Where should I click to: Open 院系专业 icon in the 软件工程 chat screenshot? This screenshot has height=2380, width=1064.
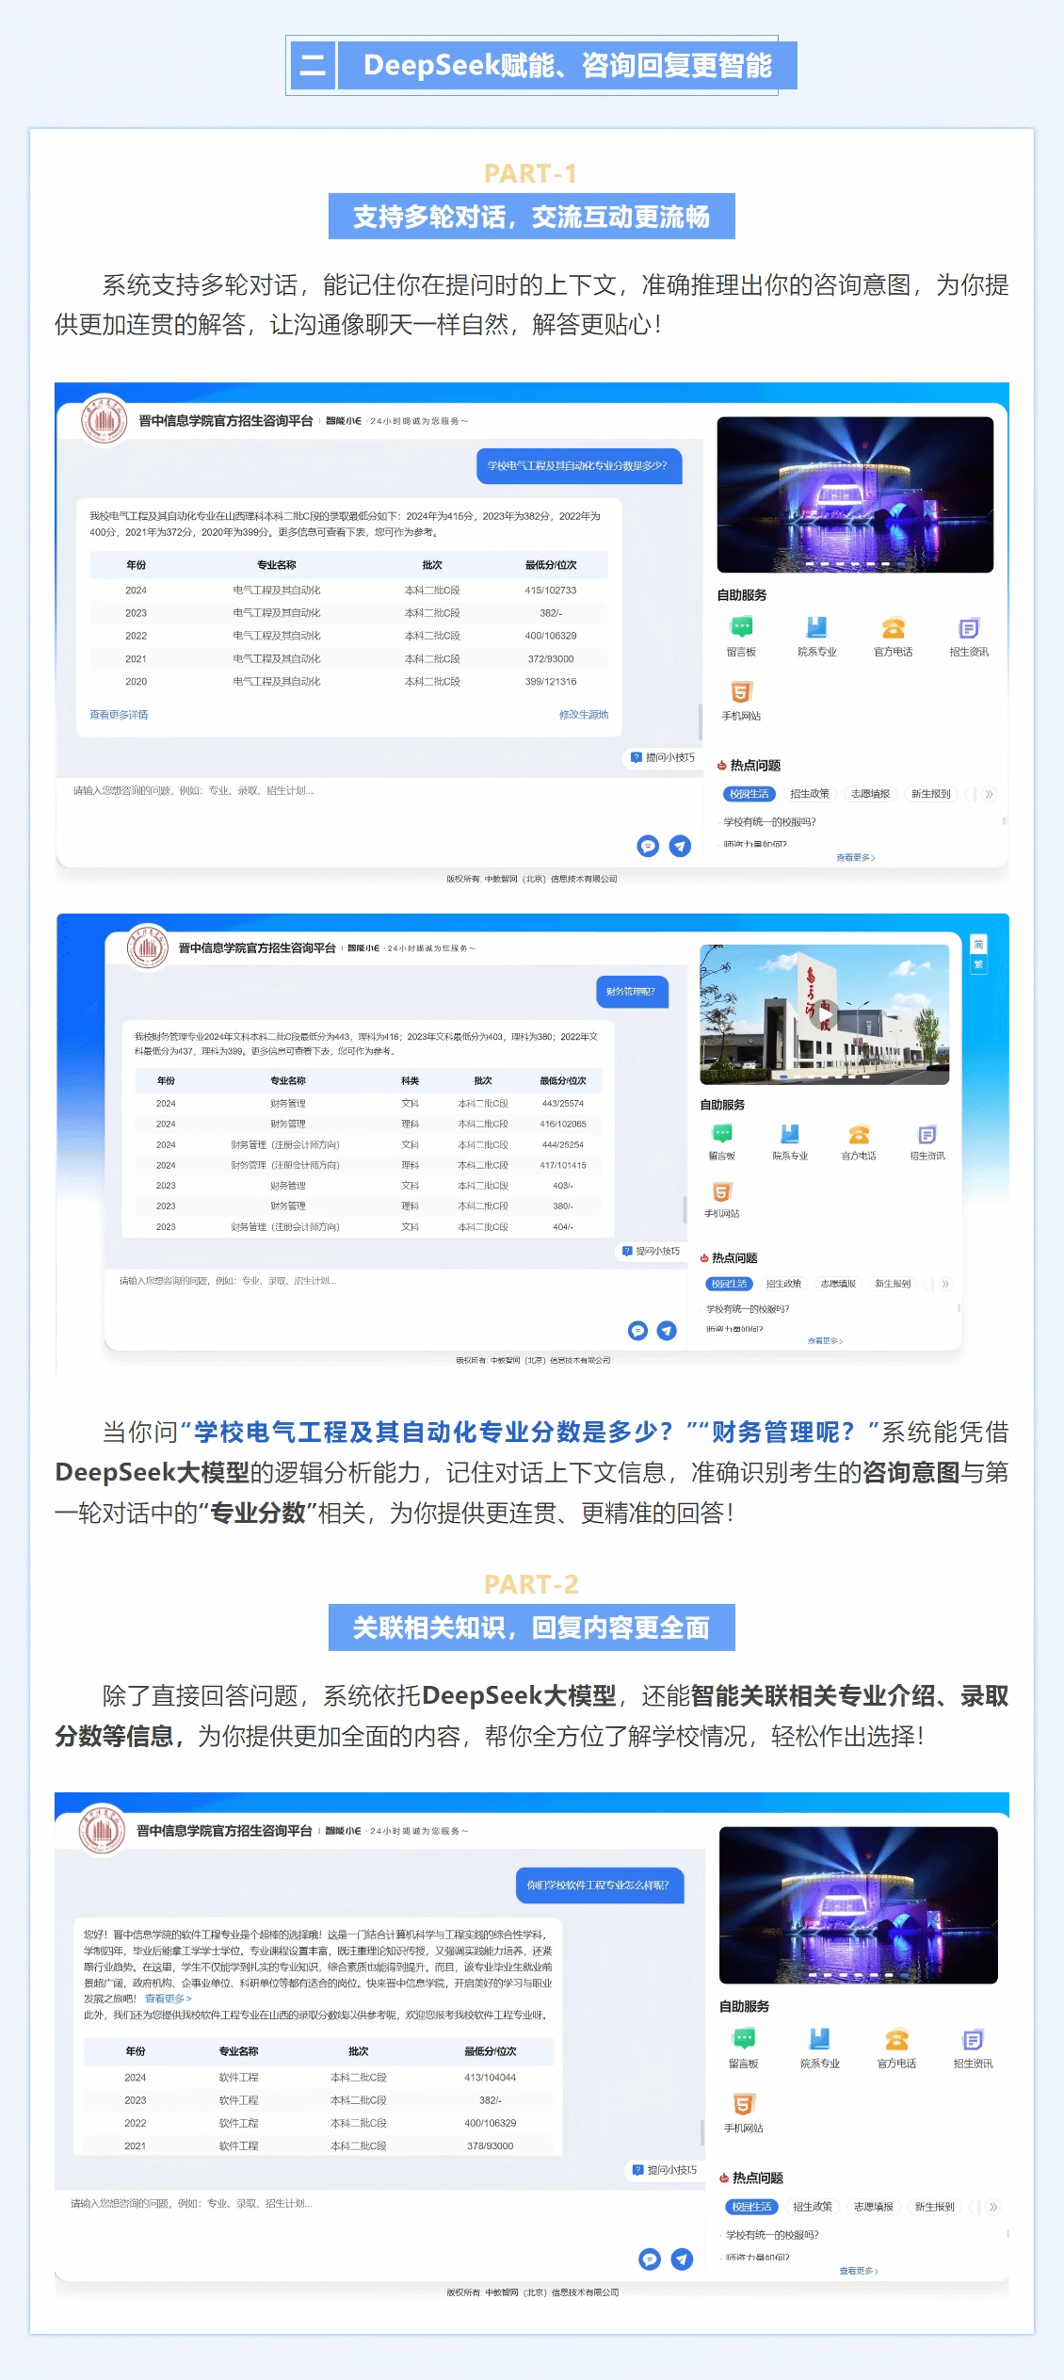point(819,2039)
